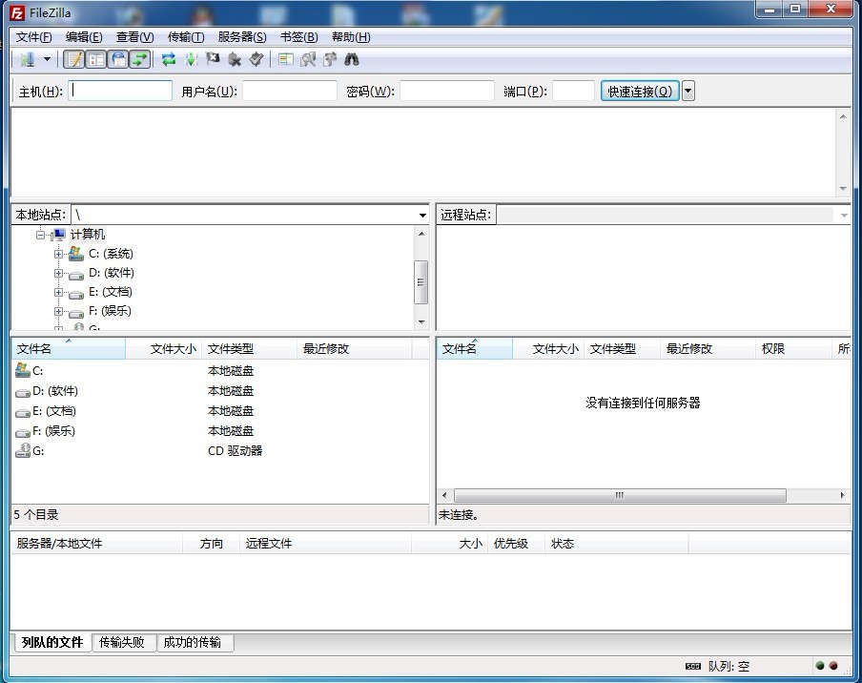Click the disconnect from server icon
The width and height of the screenshot is (862, 683).
pos(235,60)
